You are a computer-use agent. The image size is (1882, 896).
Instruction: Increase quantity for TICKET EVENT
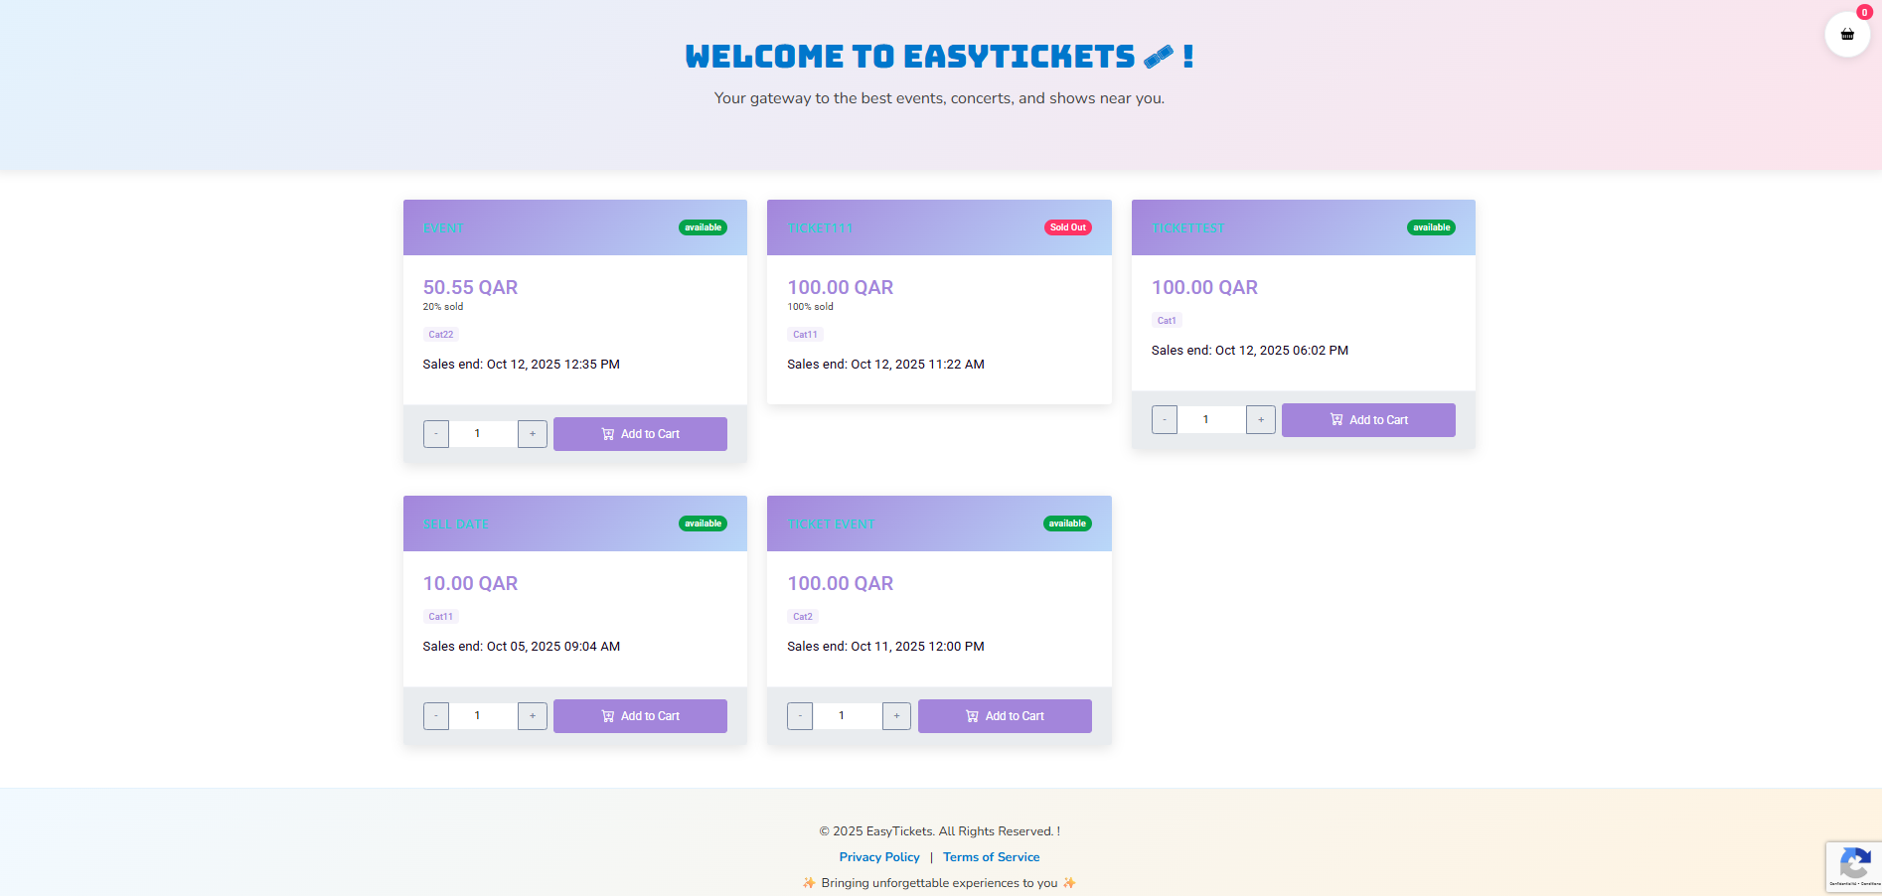(x=896, y=716)
